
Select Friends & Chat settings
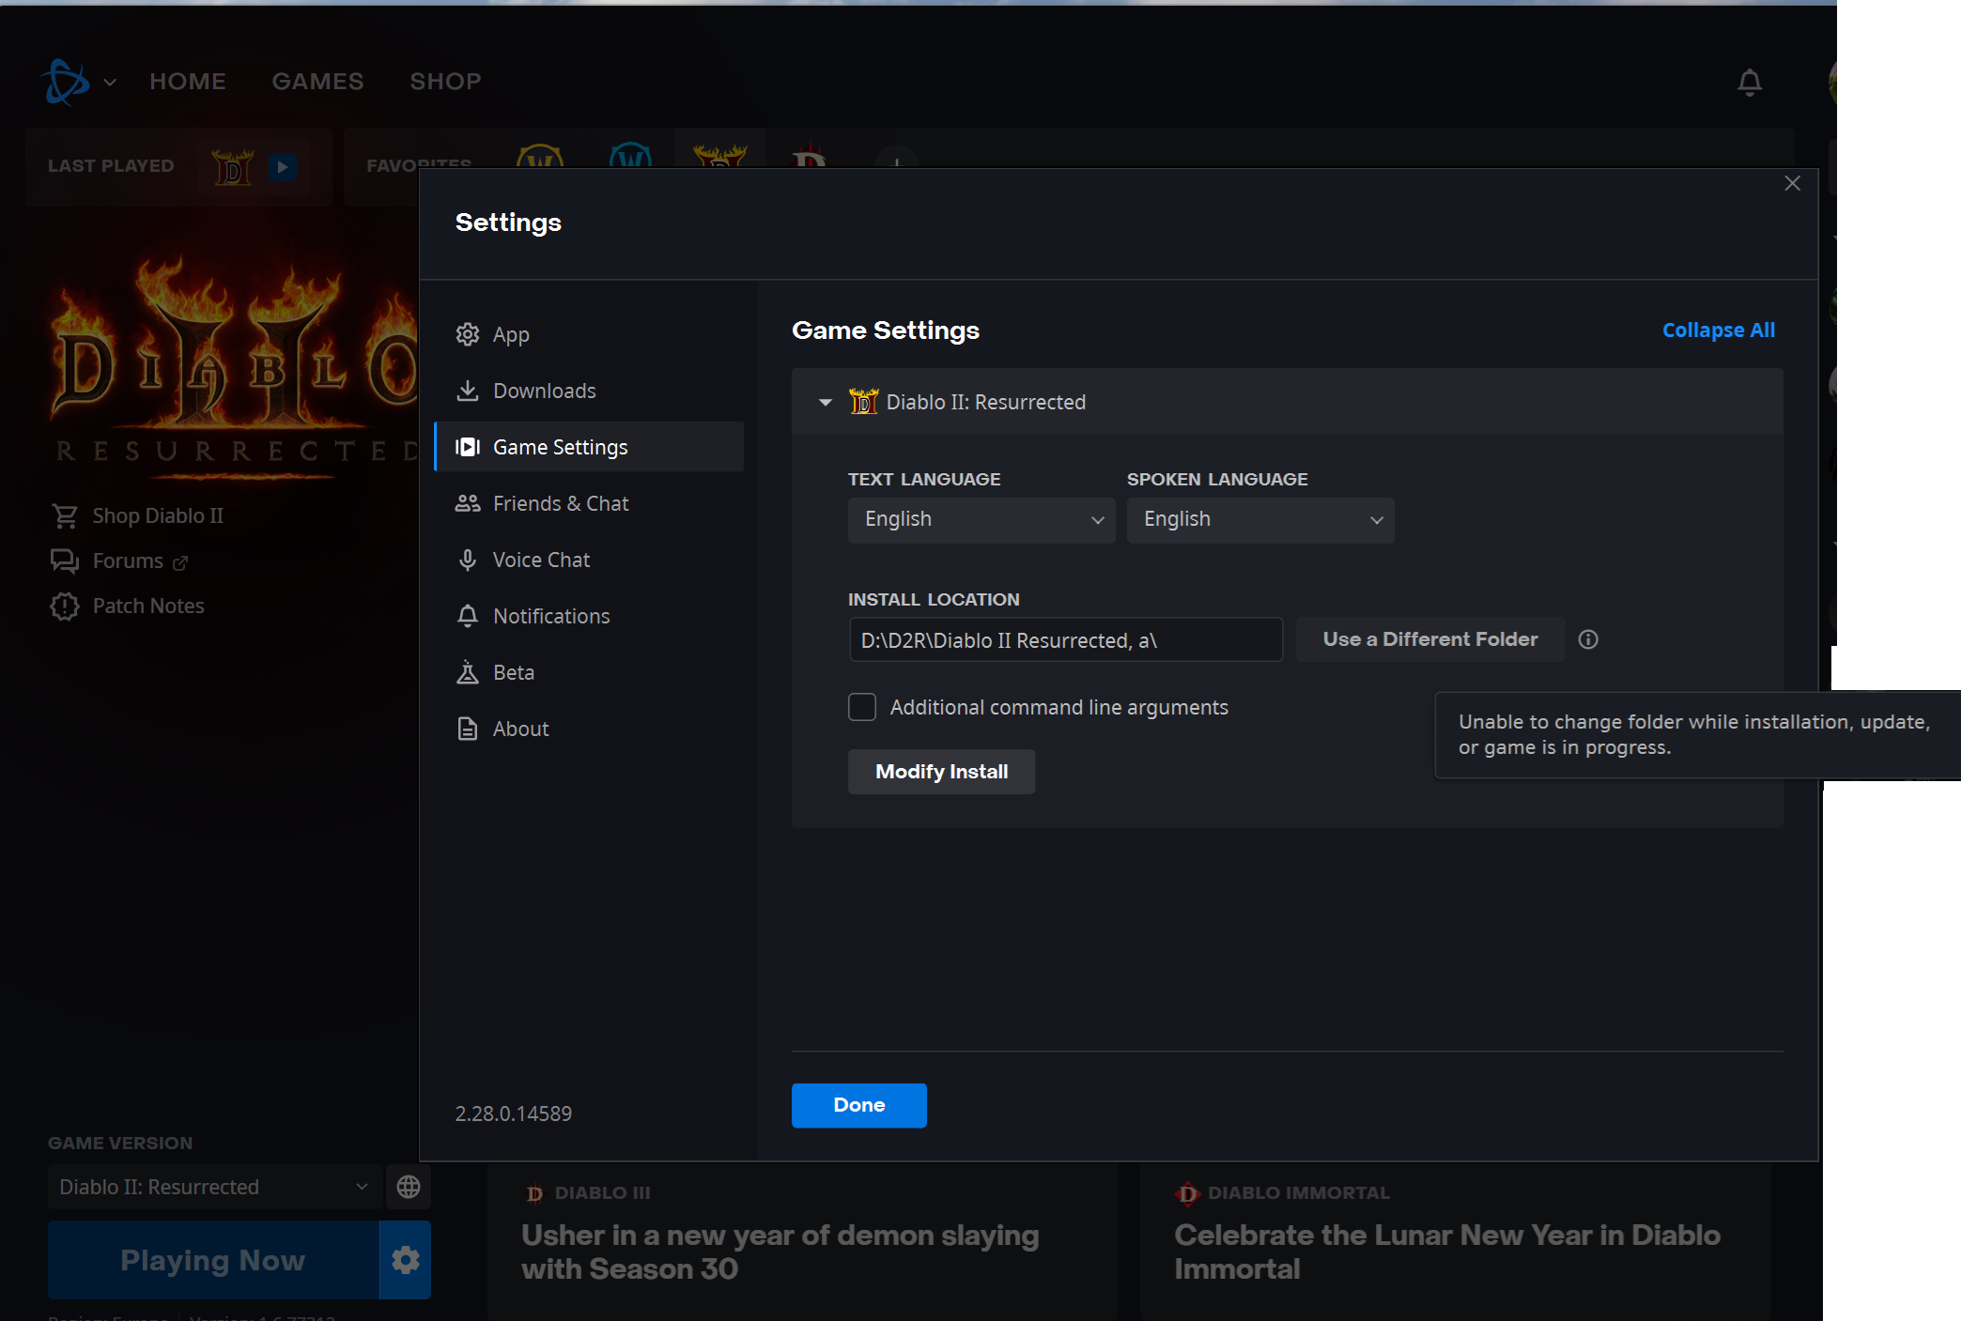[x=560, y=503]
